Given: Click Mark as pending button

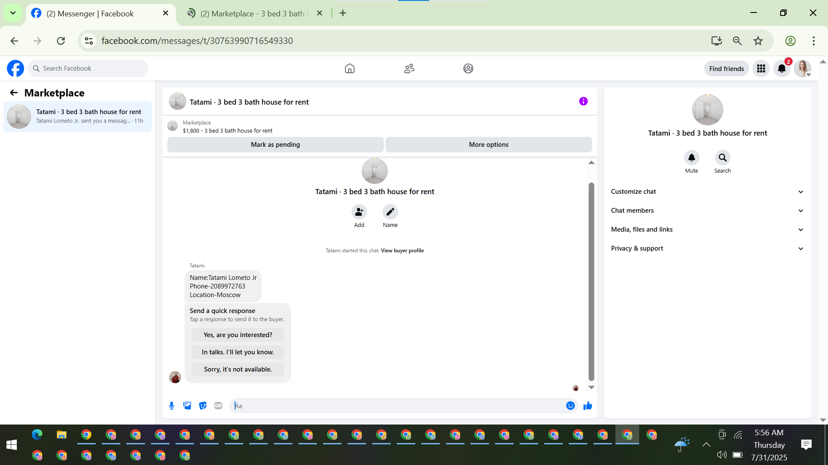Looking at the screenshot, I should [x=275, y=145].
